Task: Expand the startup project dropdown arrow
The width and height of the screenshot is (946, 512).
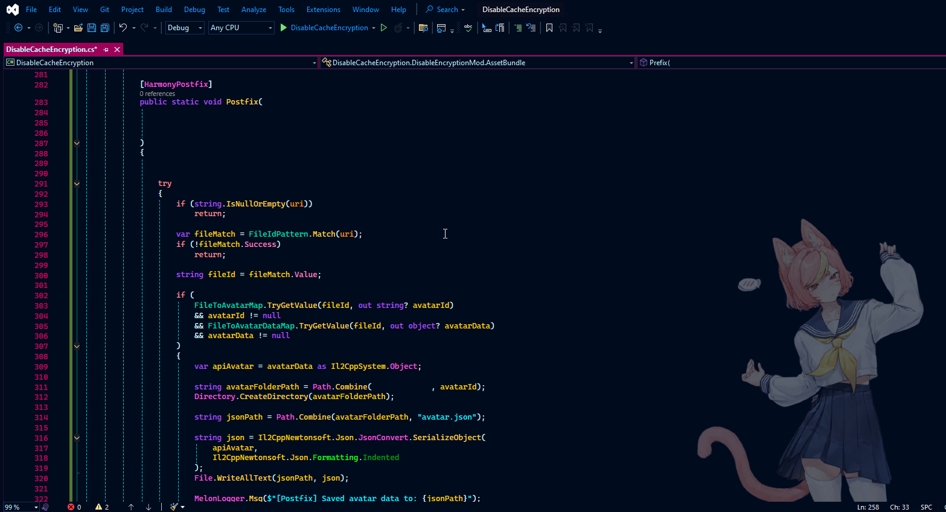Action: 374,28
